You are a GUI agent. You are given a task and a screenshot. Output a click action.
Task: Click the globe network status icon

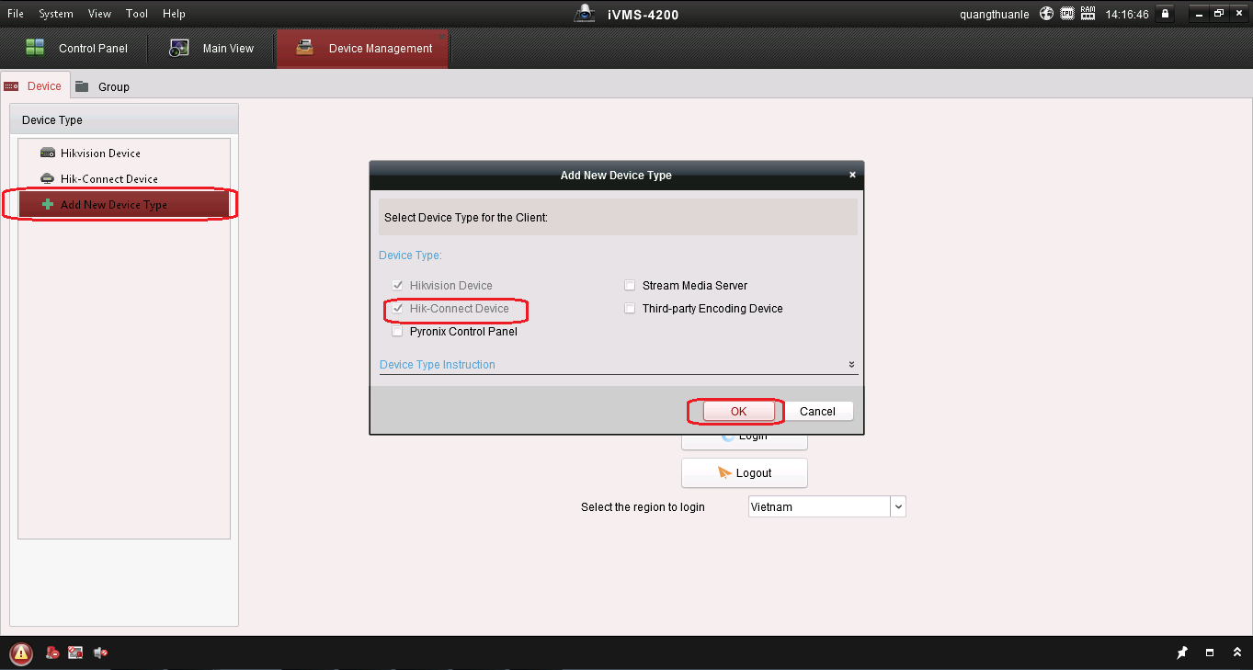[1046, 14]
